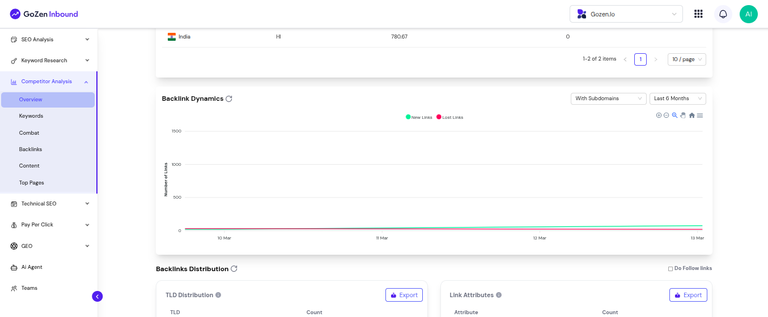Click the chart zoom out icon
This screenshot has height=317, width=768.
(667, 115)
